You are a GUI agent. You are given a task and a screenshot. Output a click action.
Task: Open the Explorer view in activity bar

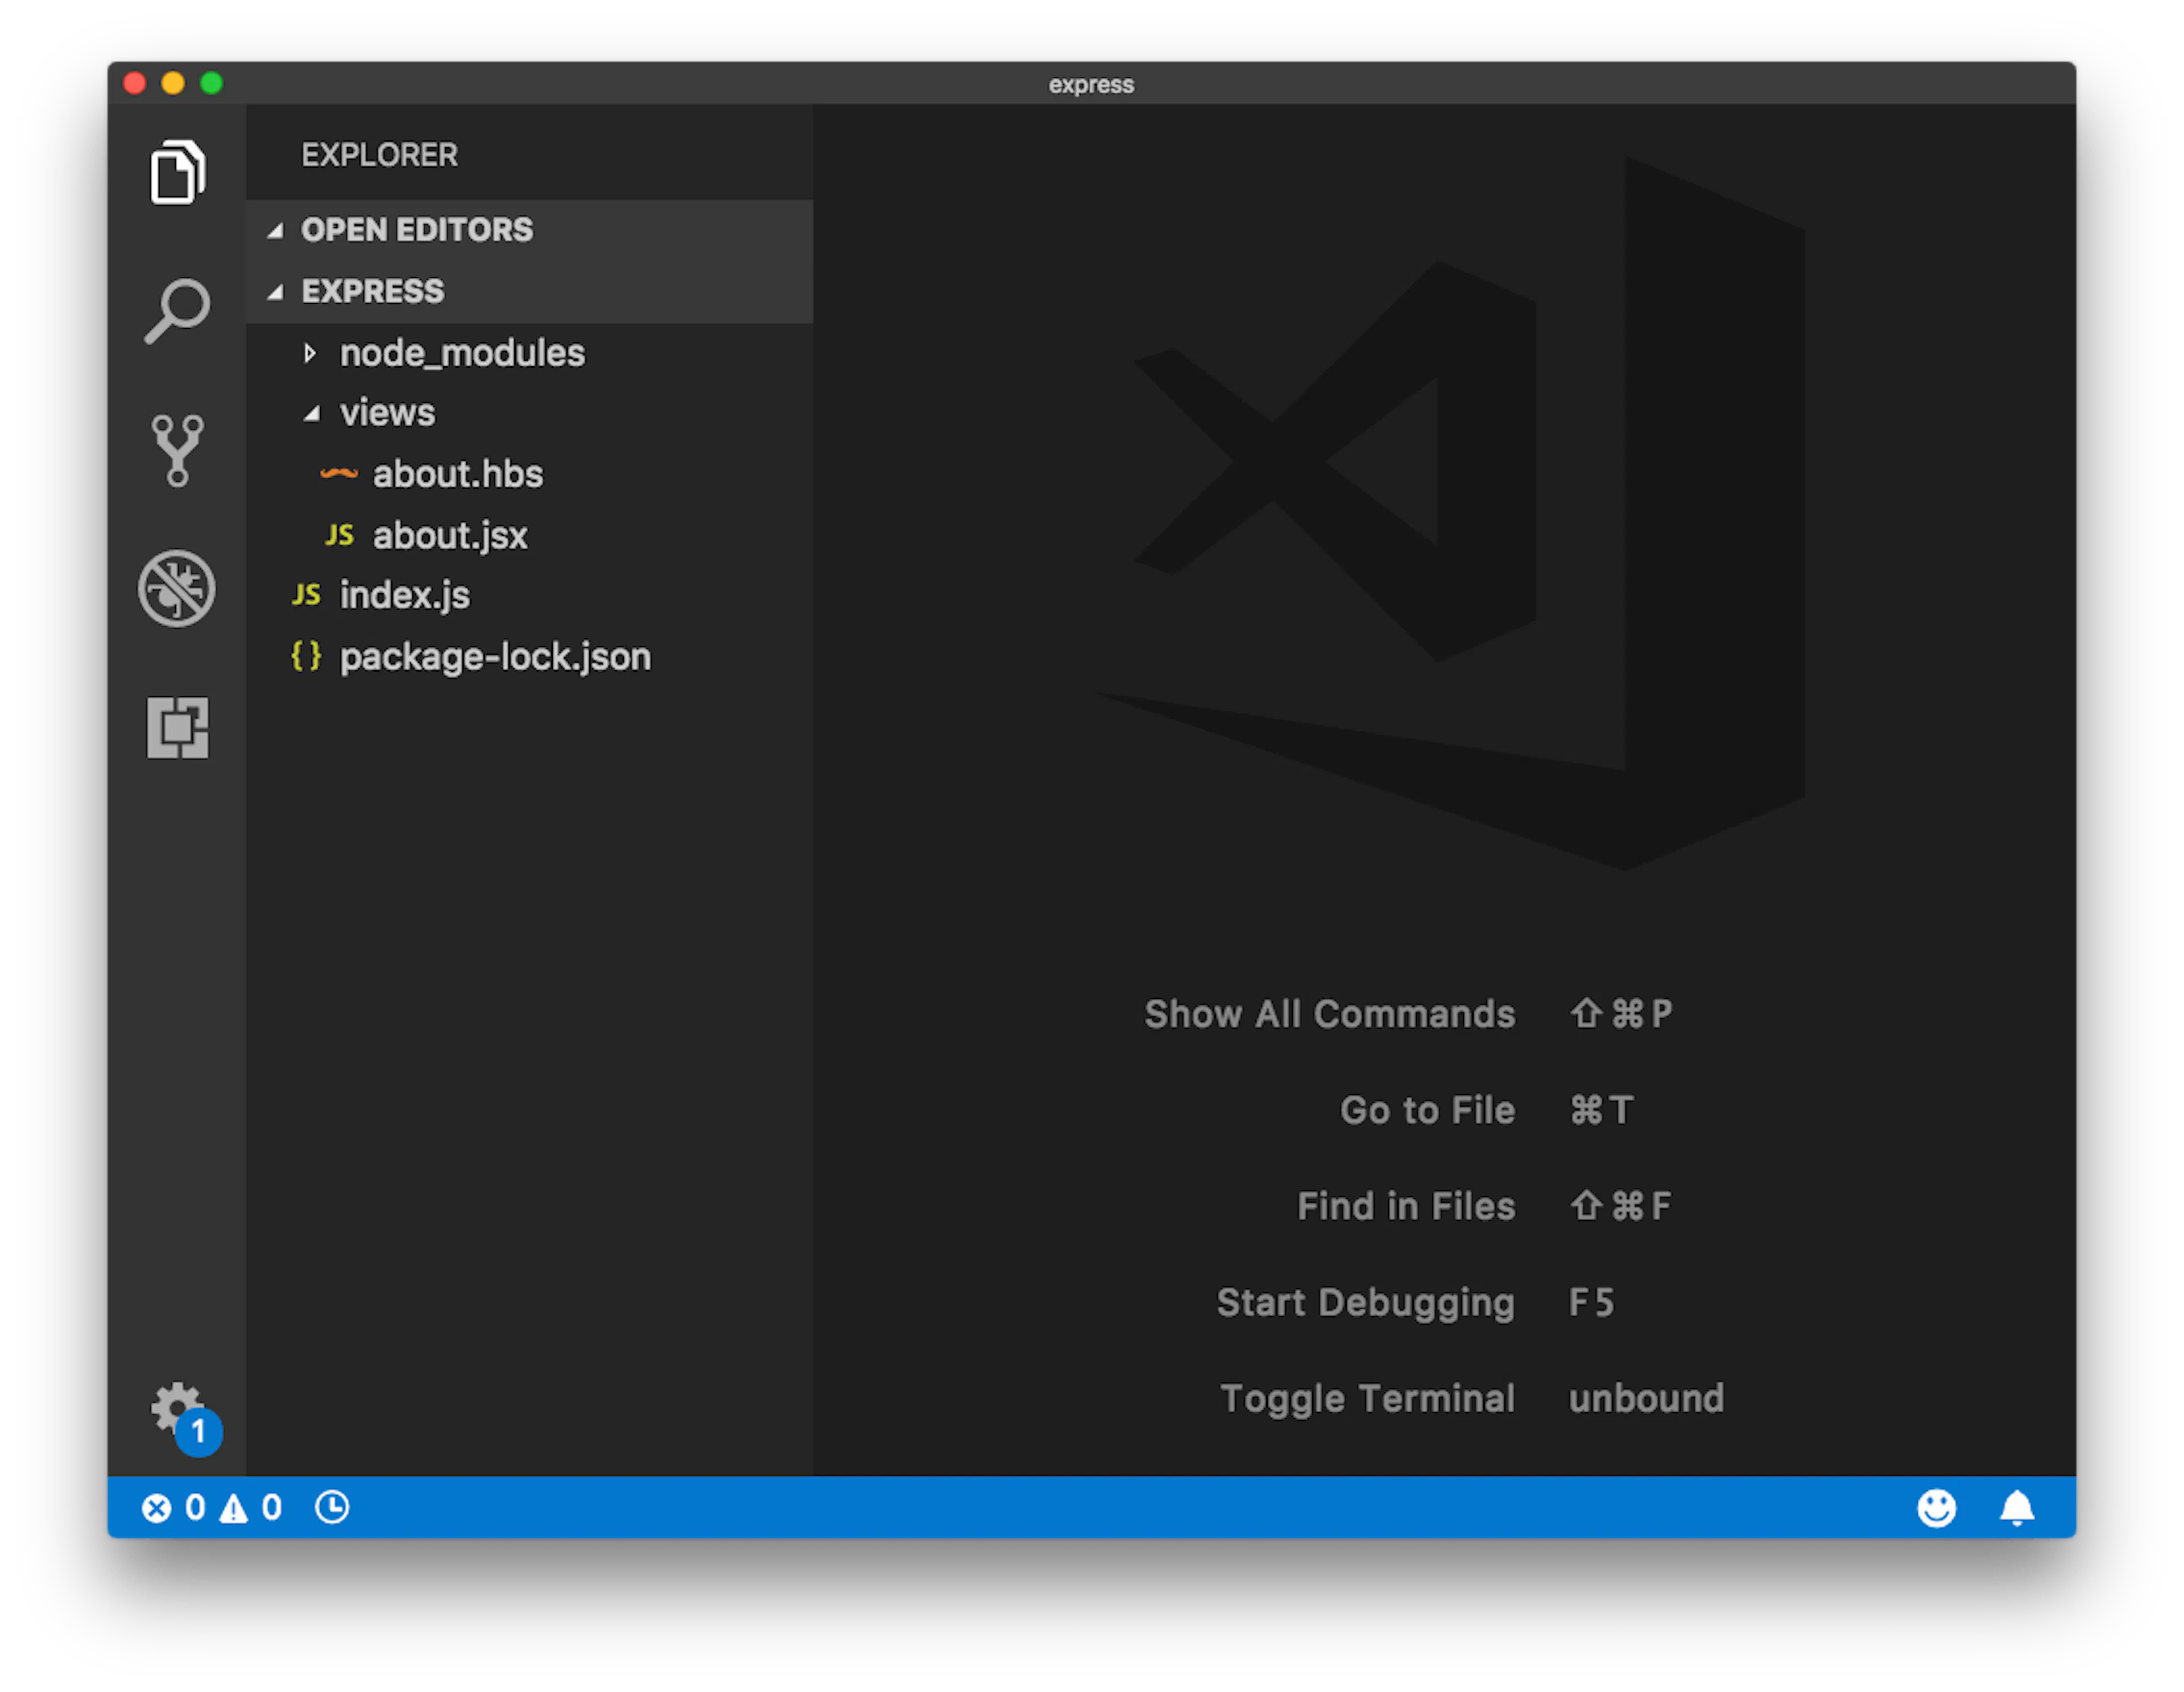(177, 172)
